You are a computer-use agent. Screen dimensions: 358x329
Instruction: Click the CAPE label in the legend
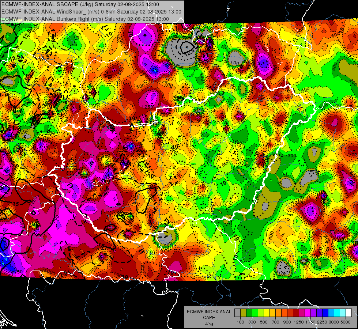click(x=209, y=318)
